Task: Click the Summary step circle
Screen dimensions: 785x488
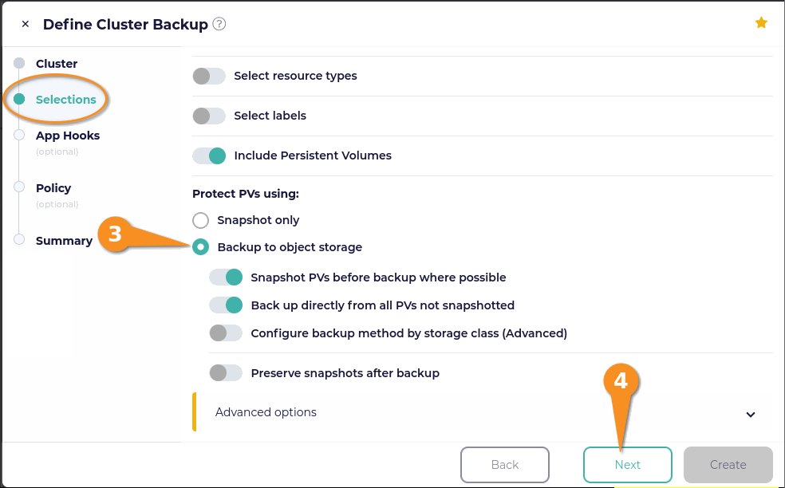Action: [x=19, y=239]
